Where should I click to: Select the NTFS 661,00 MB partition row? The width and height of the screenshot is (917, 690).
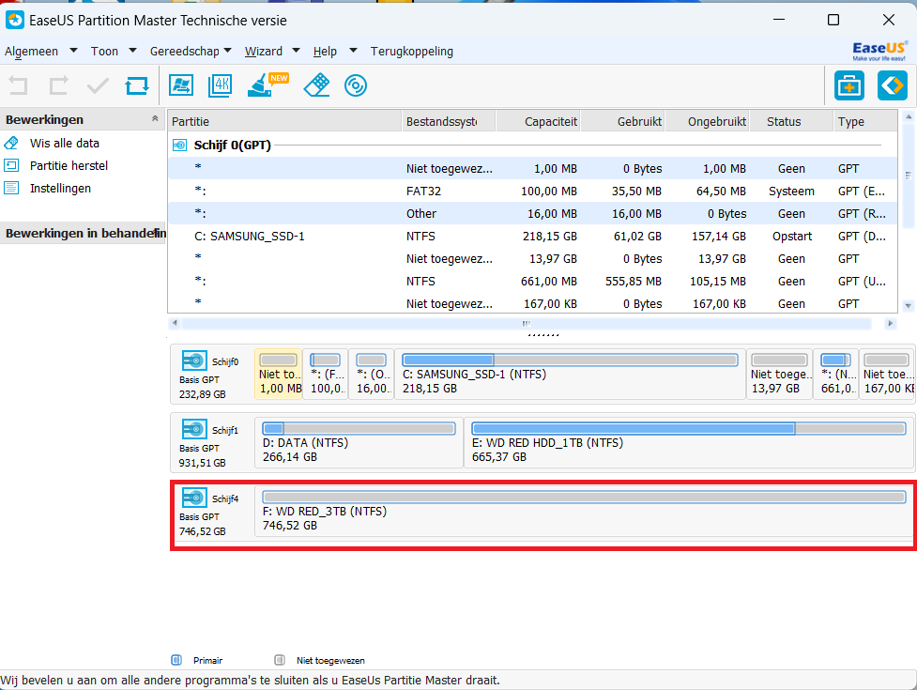pyautogui.click(x=532, y=282)
